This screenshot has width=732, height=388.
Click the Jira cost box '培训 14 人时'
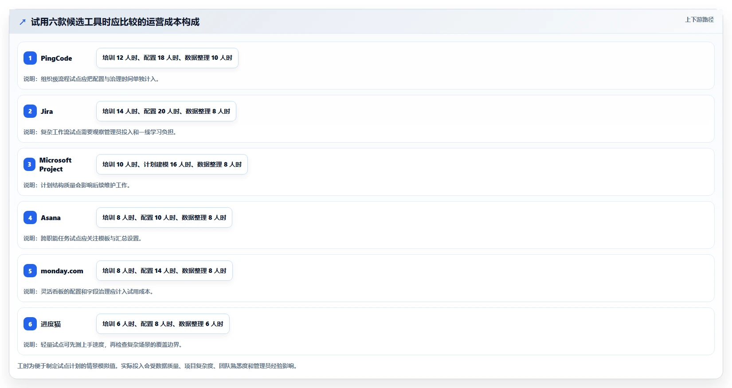(x=166, y=111)
